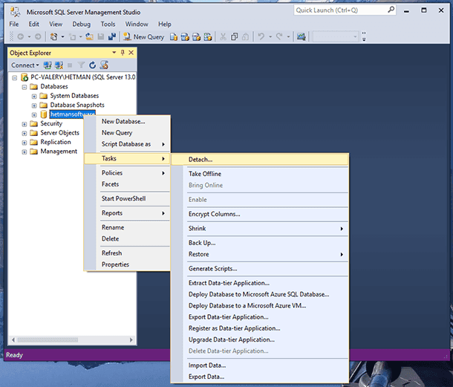Expand the Security folder node

pos(25,124)
